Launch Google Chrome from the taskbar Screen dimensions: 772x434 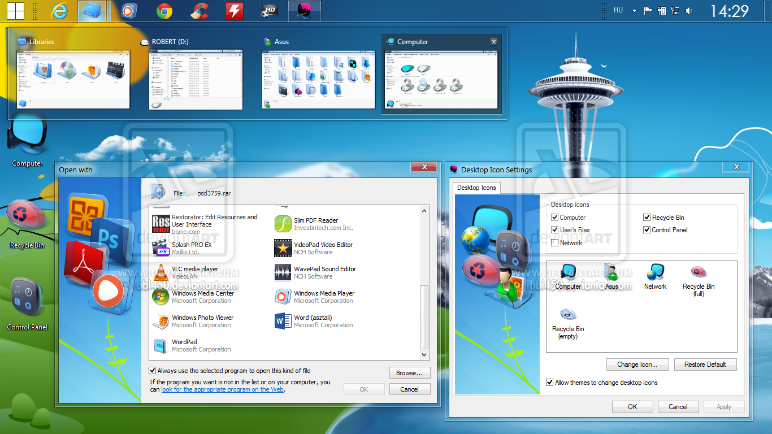point(164,10)
